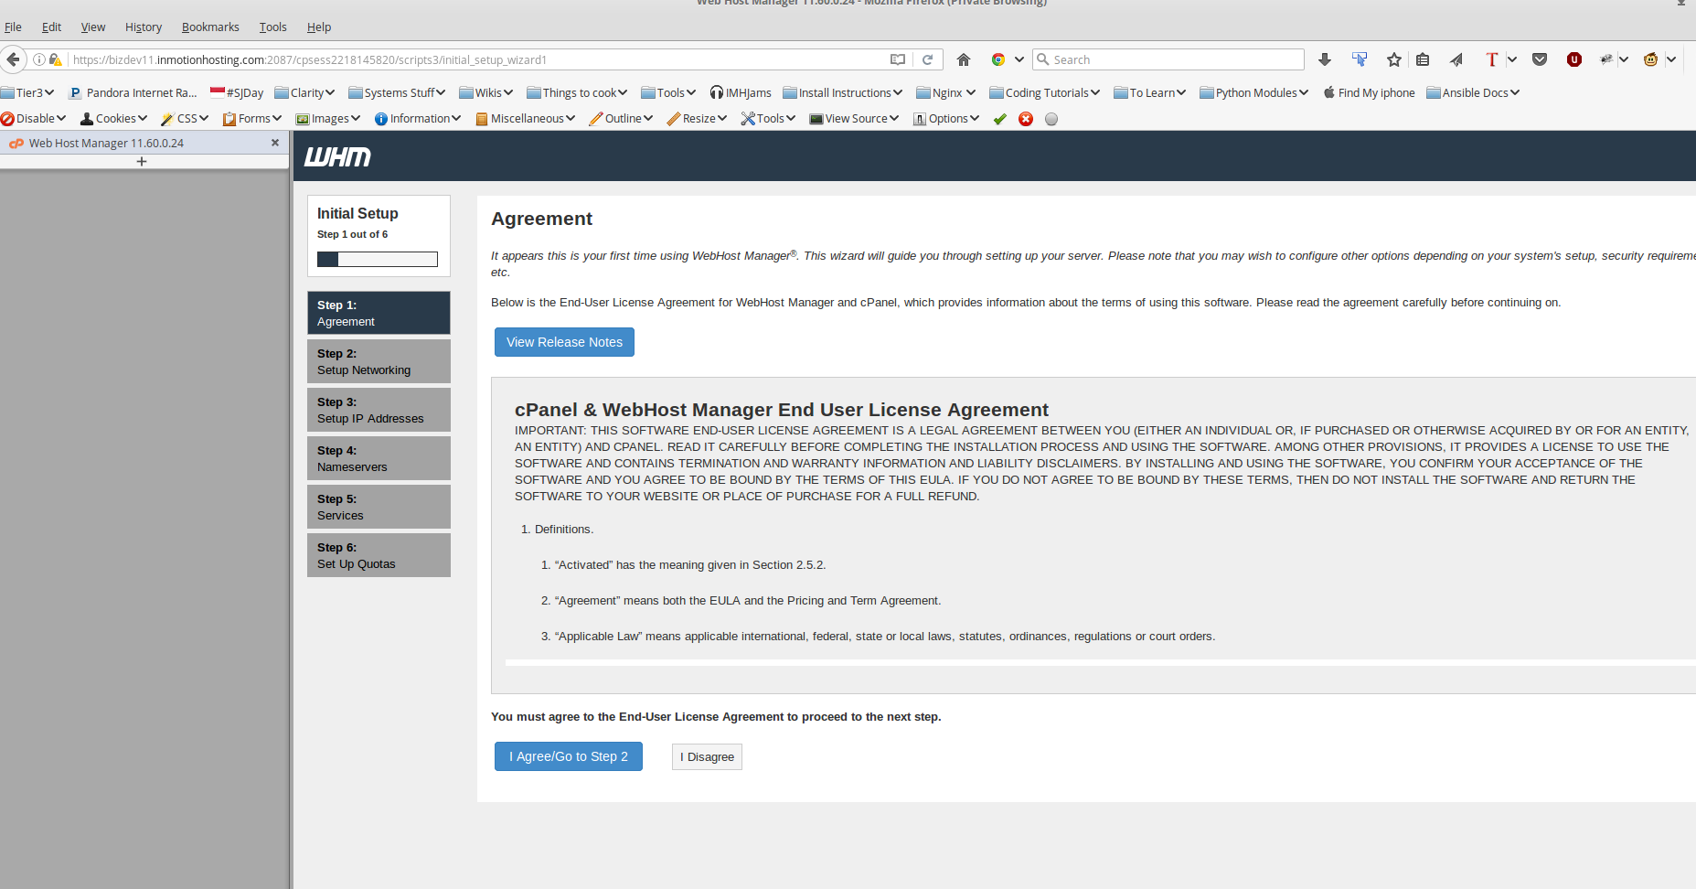Image resolution: width=1696 pixels, height=889 pixels.
Task: Click the Initial Setup progress bar
Action: coord(378,260)
